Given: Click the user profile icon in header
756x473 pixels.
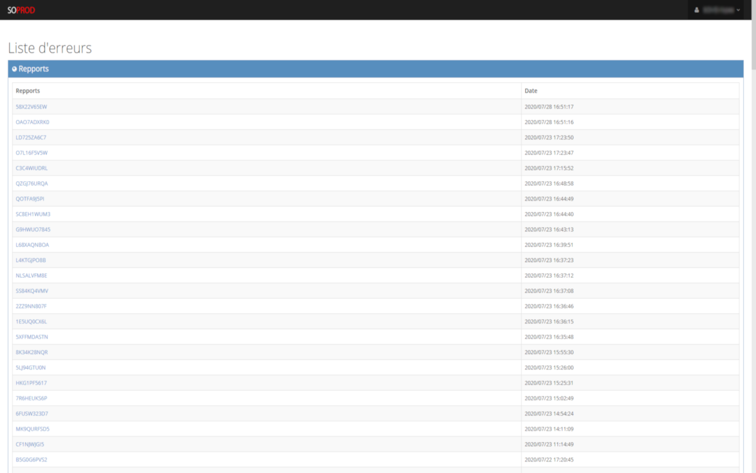Looking at the screenshot, I should click(x=697, y=10).
